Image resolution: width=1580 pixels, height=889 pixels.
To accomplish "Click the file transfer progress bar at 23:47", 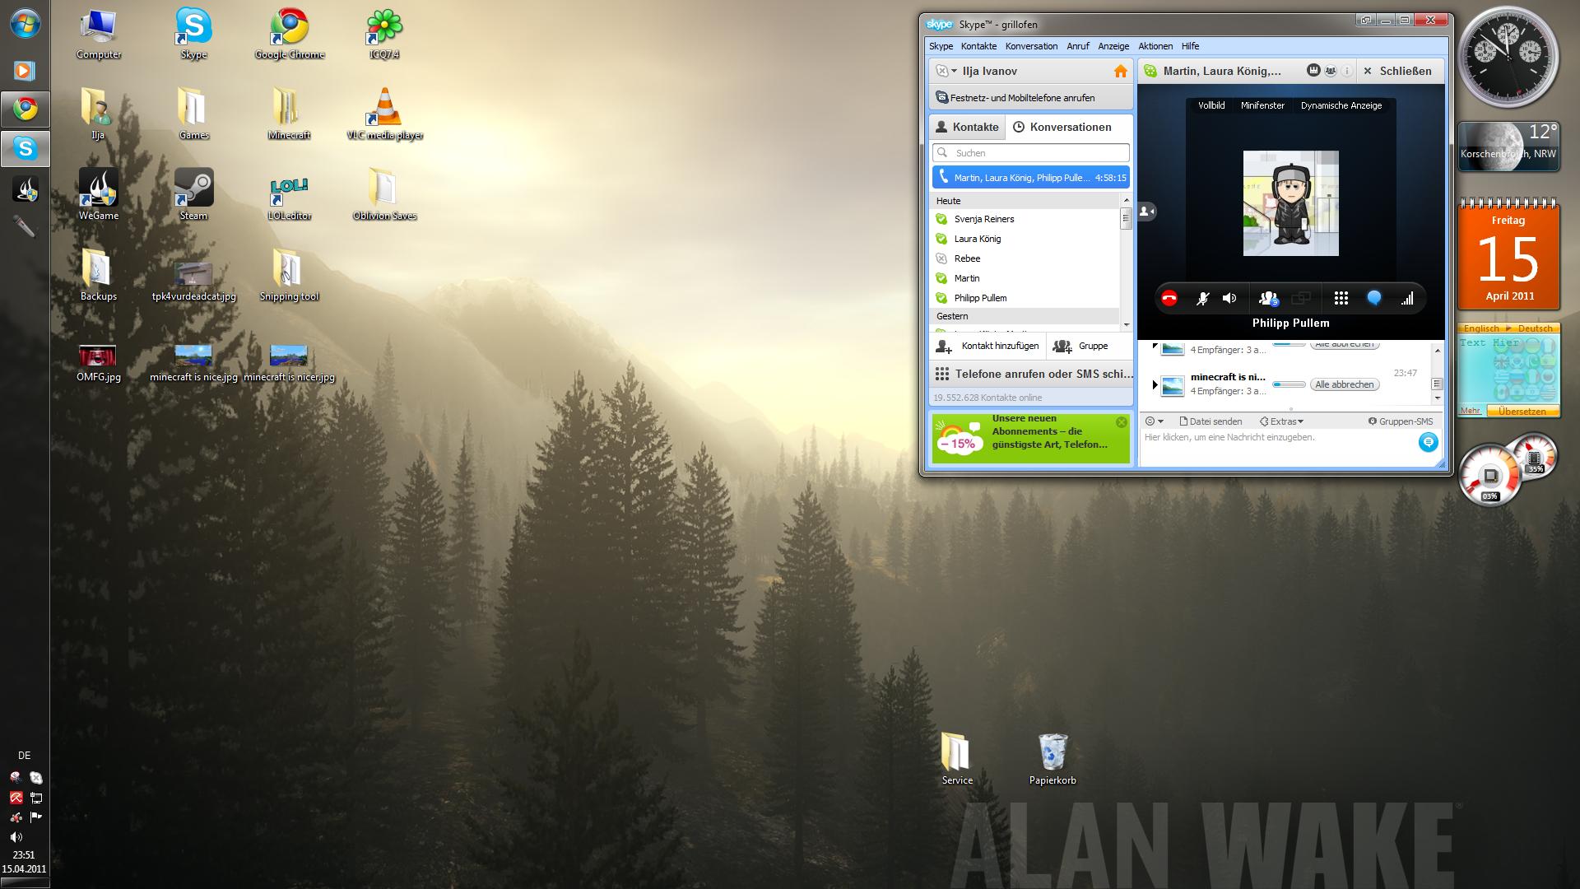I will (1289, 384).
